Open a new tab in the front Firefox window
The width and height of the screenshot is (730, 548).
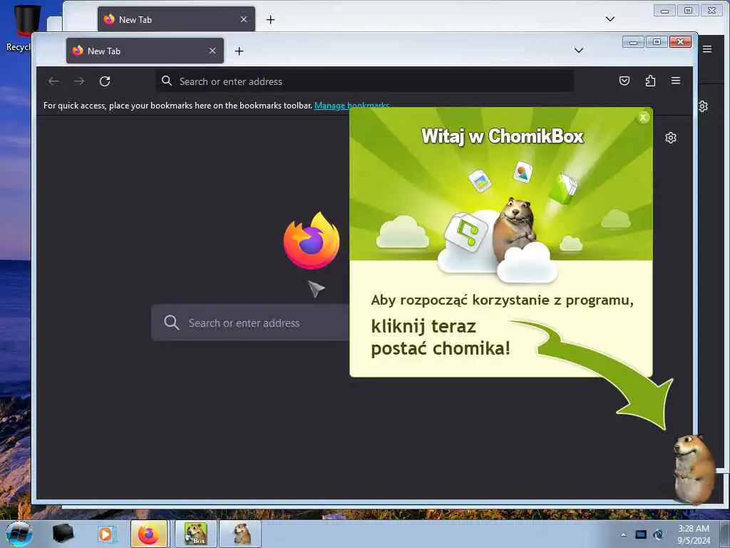pyautogui.click(x=240, y=51)
